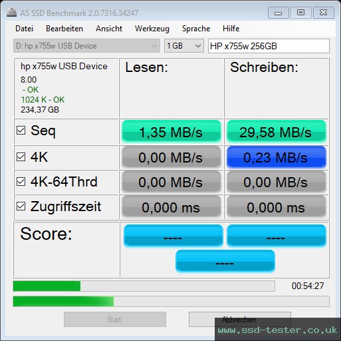
Task: Click the HP x755w 256GB name text field
Action: coord(269,46)
